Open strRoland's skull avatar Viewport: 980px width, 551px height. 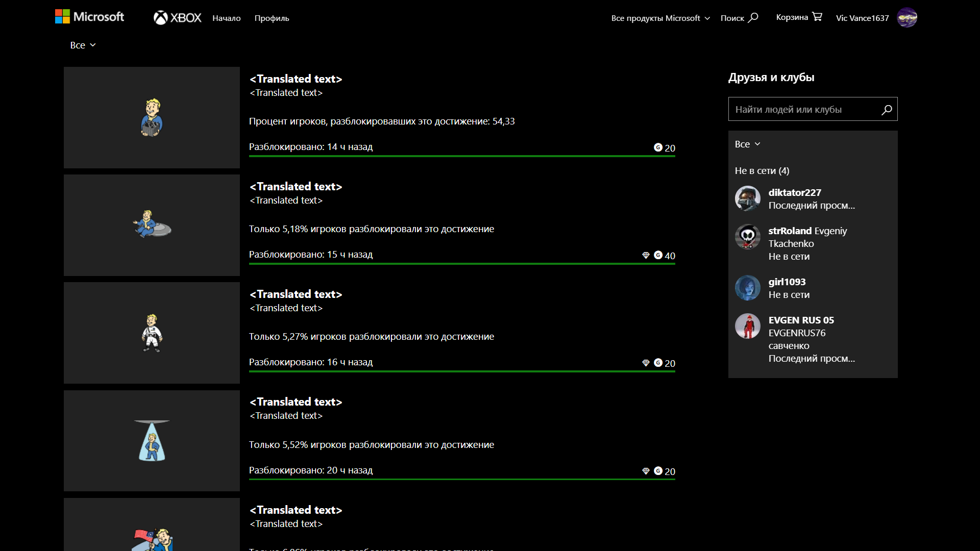click(x=748, y=237)
